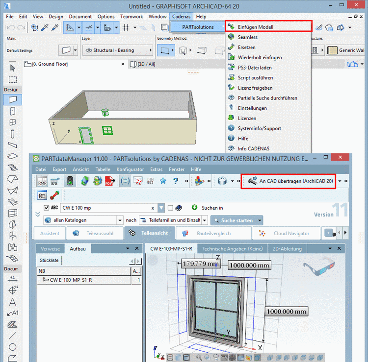Click the shopping cart icon in PARTdataManager
Viewport: 368px width, 362px height.
tap(55, 181)
